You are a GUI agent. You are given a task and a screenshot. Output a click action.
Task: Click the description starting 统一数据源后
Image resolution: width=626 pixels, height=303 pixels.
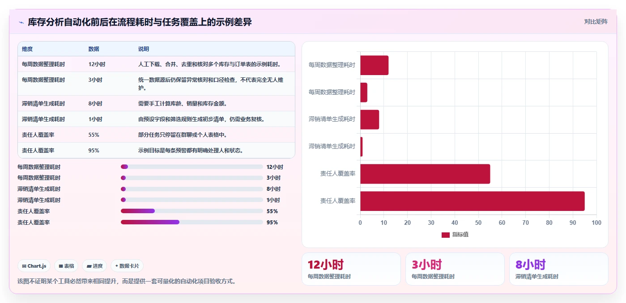coord(211,84)
